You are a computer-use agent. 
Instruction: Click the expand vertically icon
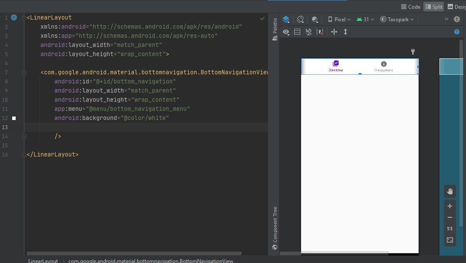tap(345, 32)
